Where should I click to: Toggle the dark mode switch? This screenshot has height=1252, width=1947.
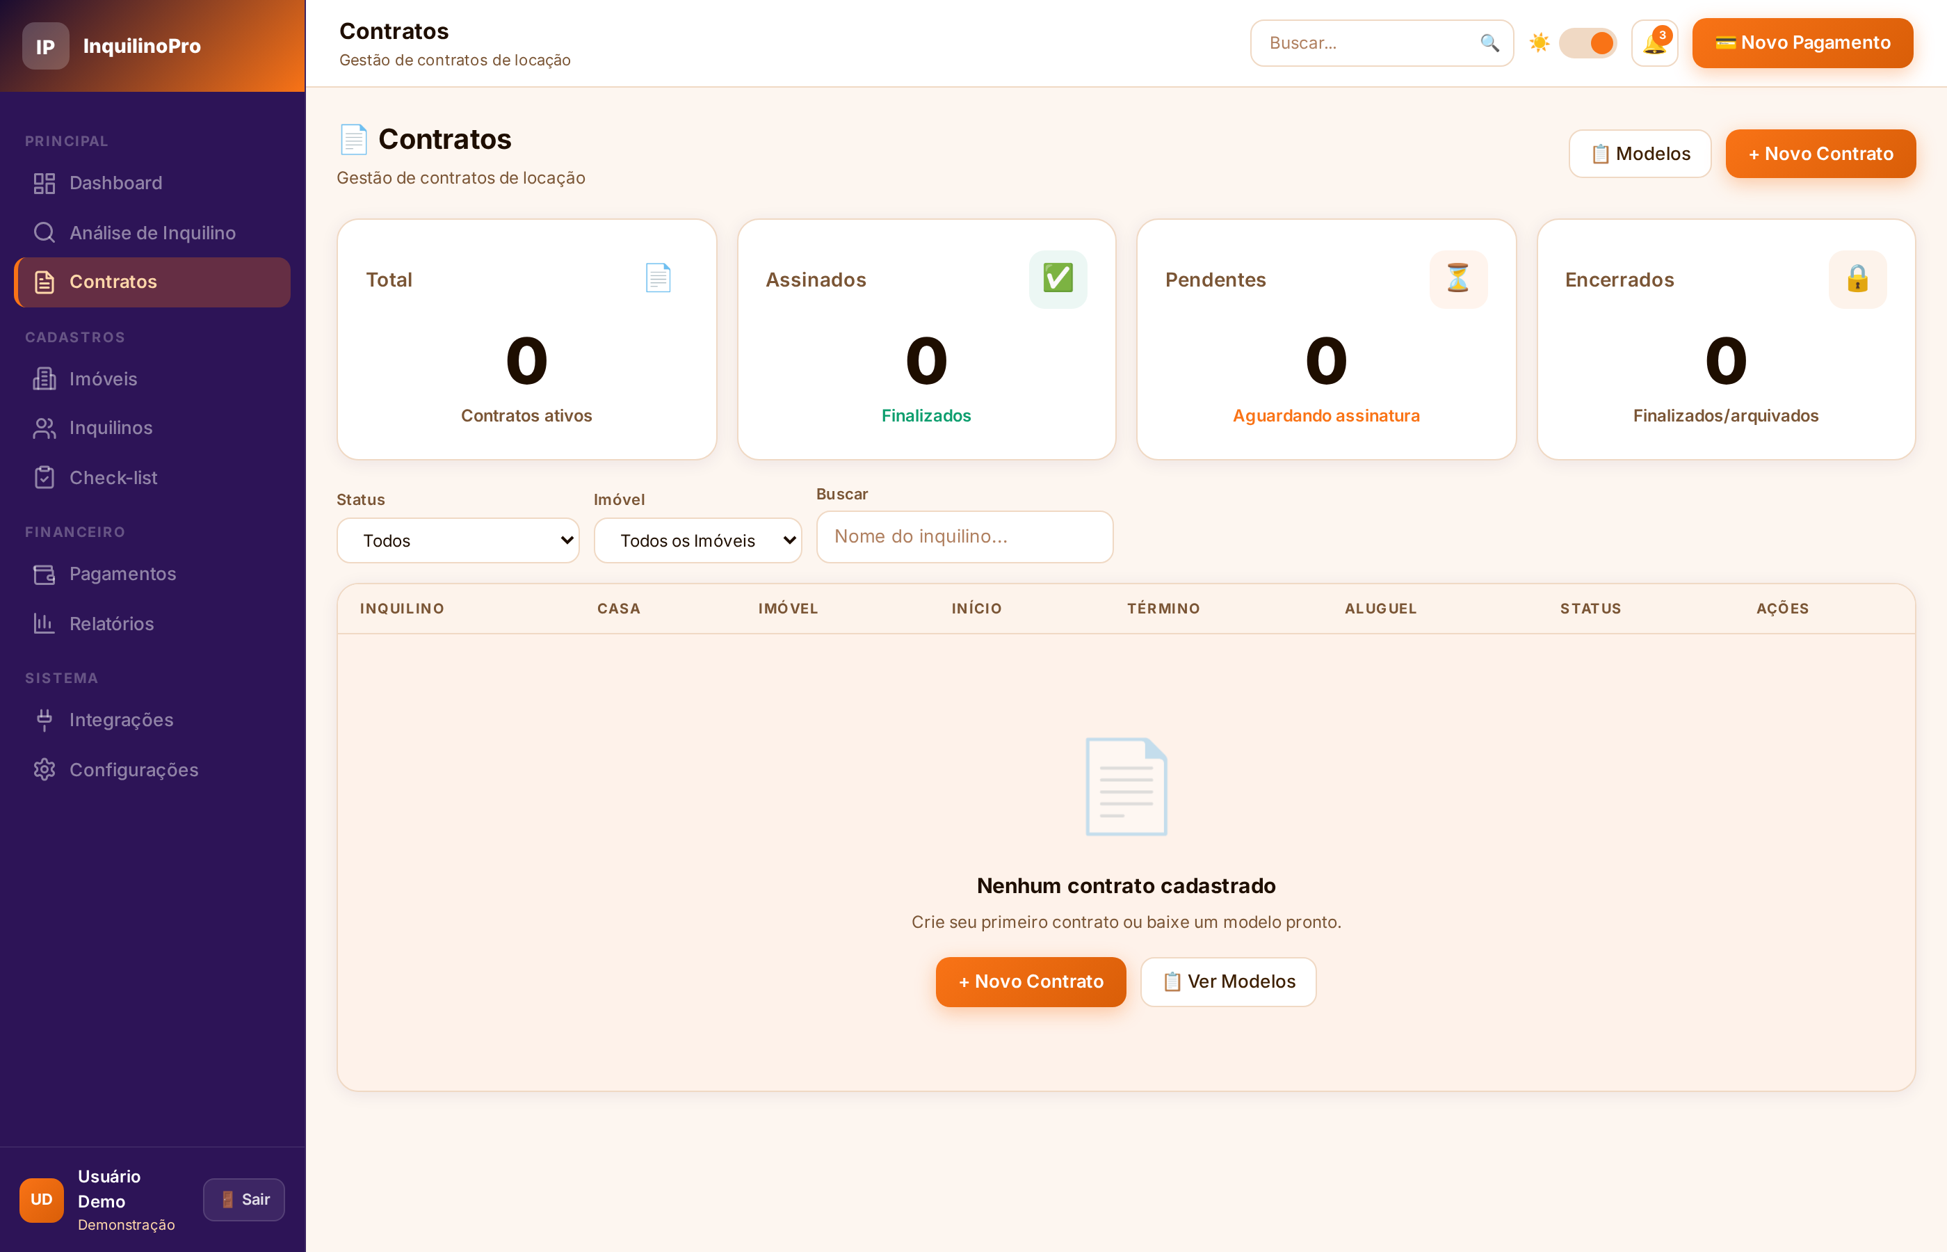pyautogui.click(x=1587, y=43)
